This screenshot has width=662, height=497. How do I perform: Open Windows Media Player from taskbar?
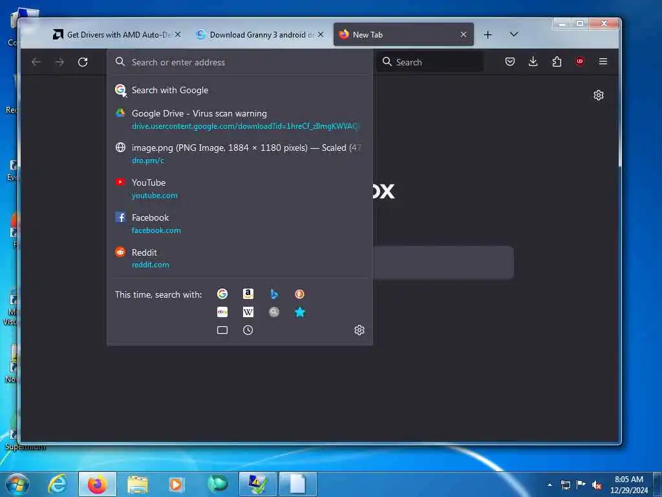click(176, 484)
